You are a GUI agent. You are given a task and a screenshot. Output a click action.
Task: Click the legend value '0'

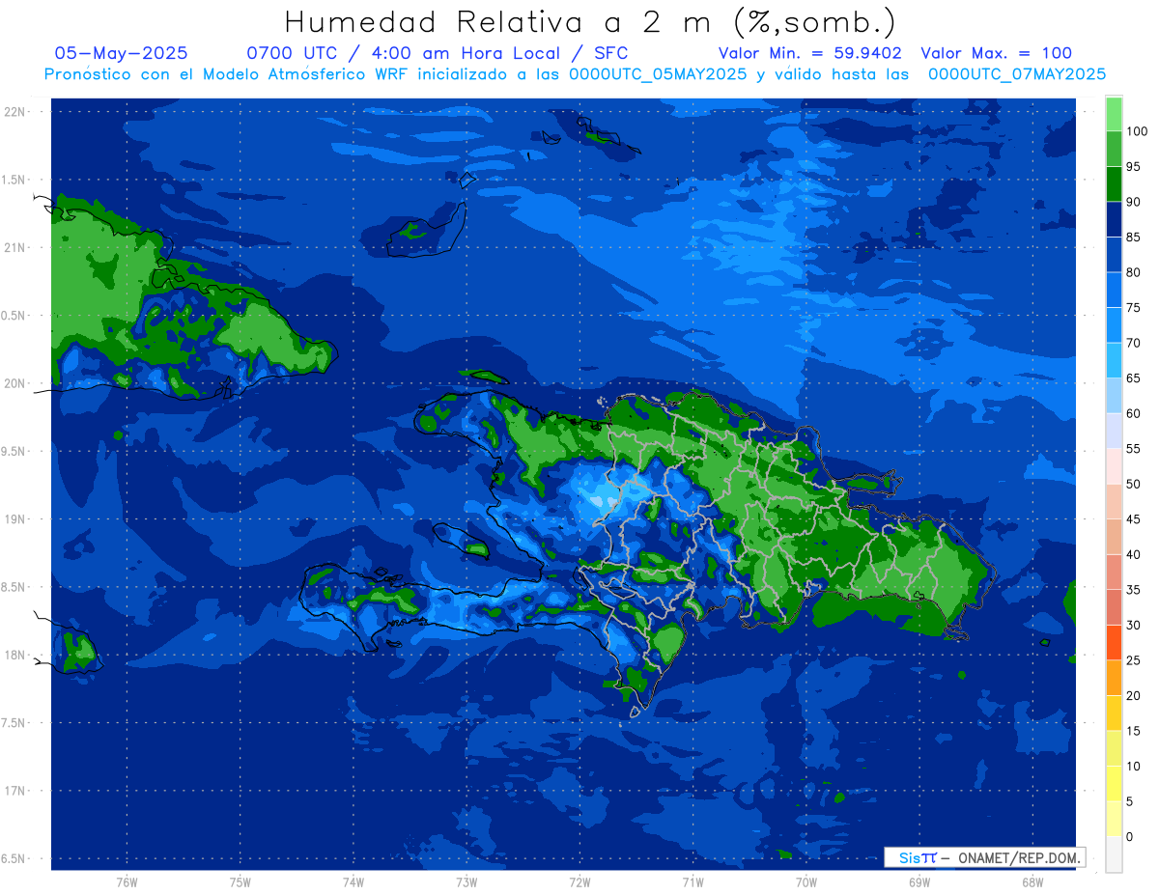[1130, 836]
